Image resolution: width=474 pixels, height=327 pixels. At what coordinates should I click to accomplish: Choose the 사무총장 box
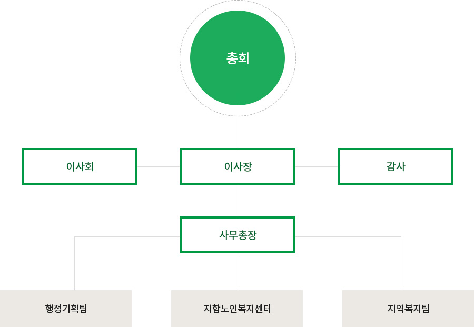click(238, 235)
